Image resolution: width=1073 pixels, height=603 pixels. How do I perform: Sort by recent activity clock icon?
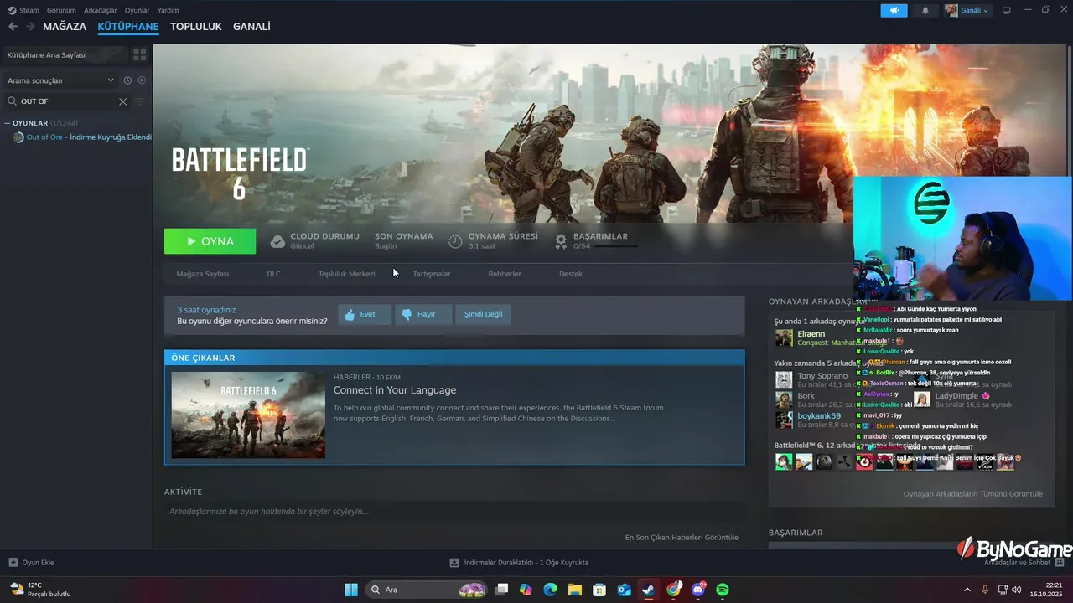pyautogui.click(x=127, y=80)
